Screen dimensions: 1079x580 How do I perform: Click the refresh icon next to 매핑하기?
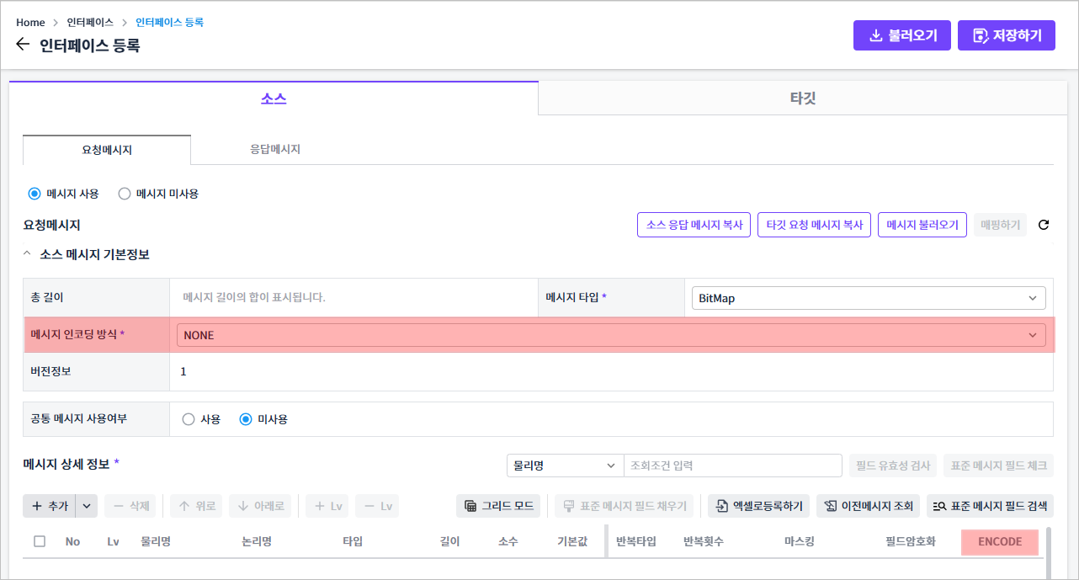1044,225
